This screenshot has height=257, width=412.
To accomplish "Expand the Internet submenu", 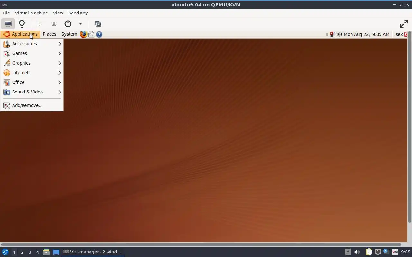I will [x=32, y=73].
